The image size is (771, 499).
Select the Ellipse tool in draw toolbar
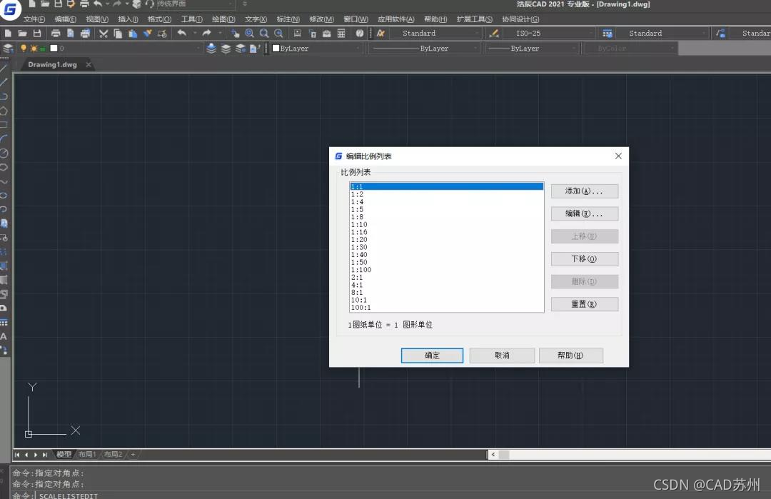point(4,195)
